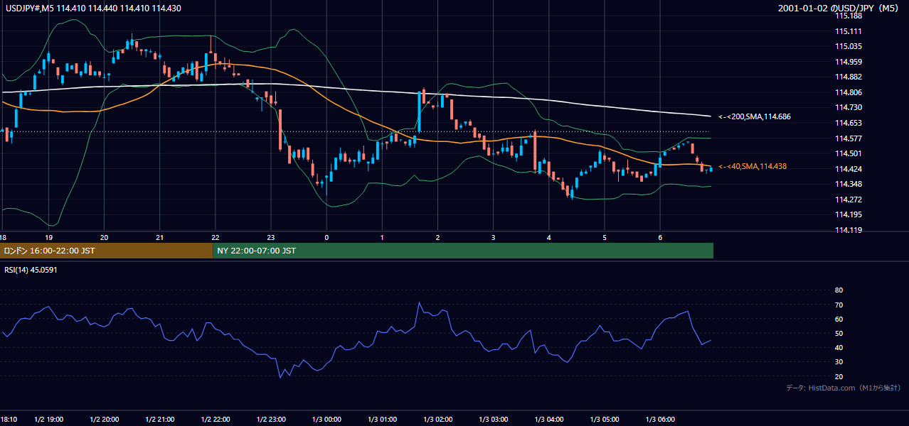Click RSI scale label 60
The height and width of the screenshot is (426, 909).
point(839,319)
